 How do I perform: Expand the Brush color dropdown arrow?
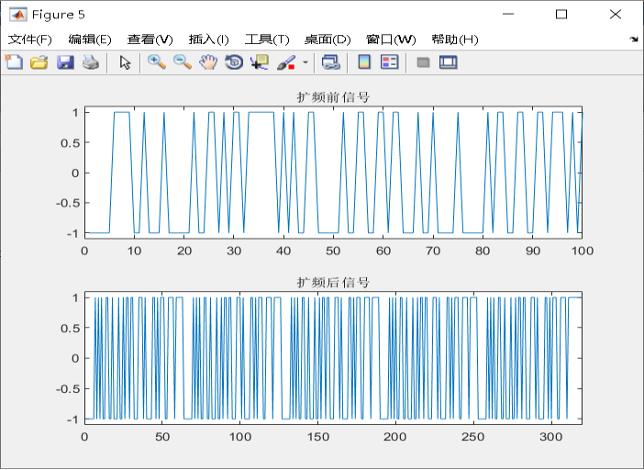tap(305, 62)
